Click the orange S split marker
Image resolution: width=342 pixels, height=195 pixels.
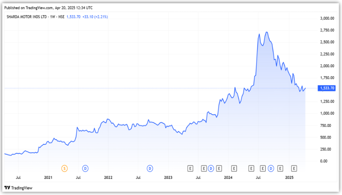tap(64, 168)
